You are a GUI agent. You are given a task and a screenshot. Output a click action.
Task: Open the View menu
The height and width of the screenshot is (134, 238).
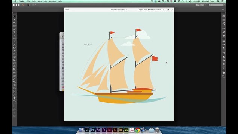(40, 1)
